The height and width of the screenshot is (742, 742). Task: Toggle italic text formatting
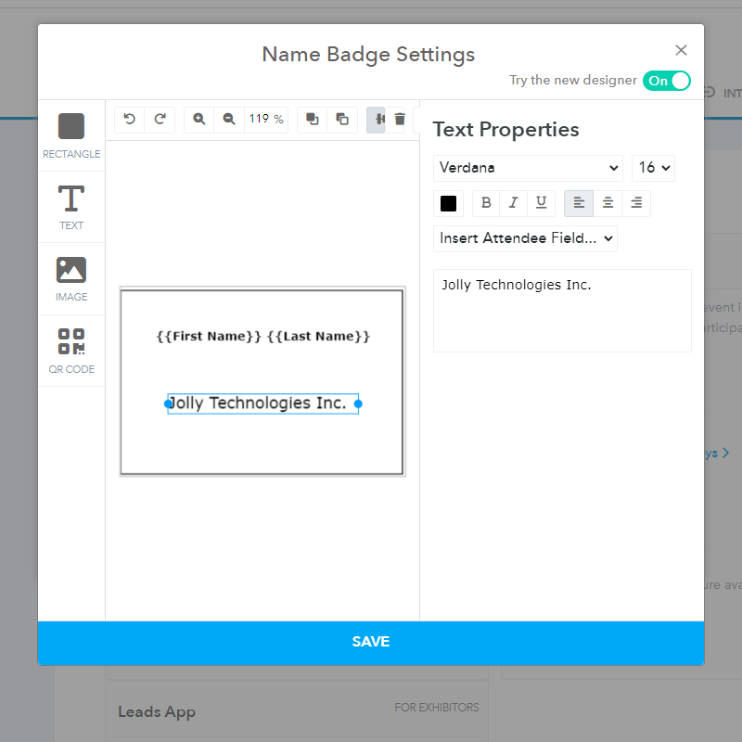[513, 203]
